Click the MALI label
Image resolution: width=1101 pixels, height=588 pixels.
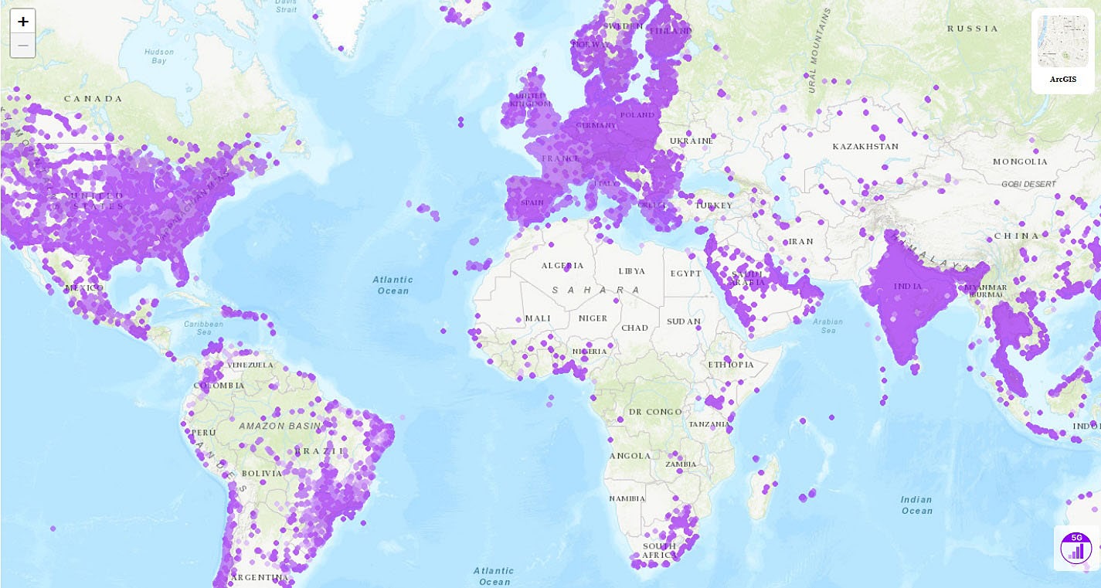(538, 318)
